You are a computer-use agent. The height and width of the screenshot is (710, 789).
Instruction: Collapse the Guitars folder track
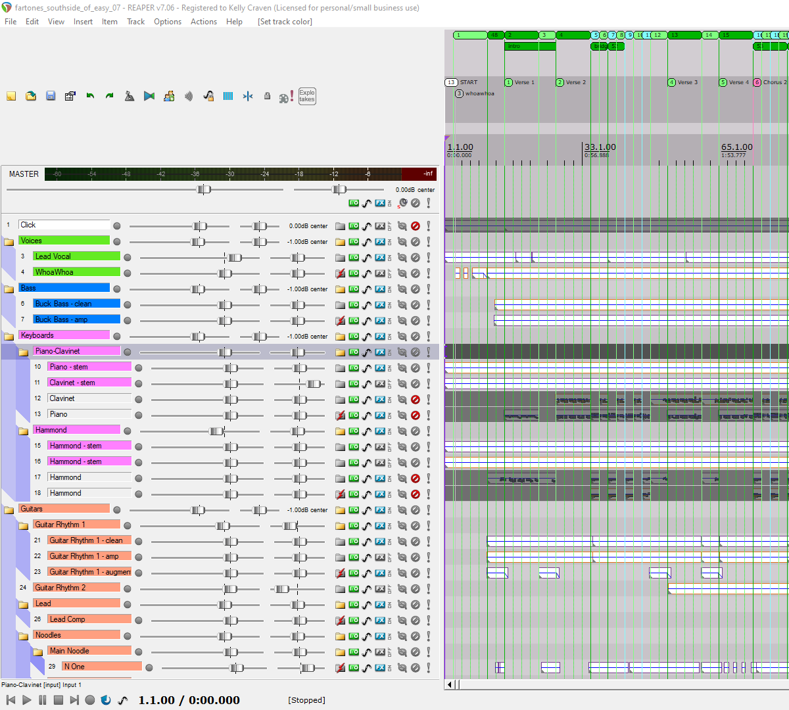[x=9, y=510]
